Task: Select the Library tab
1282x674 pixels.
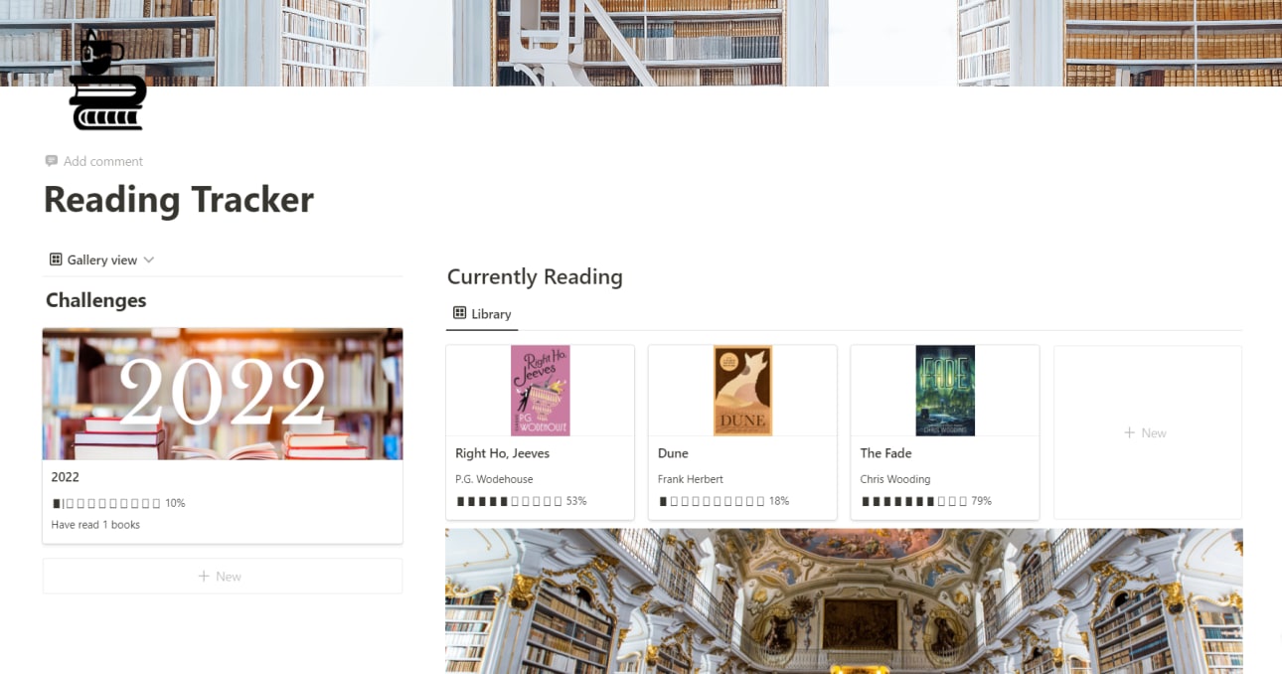Action: [x=482, y=314]
